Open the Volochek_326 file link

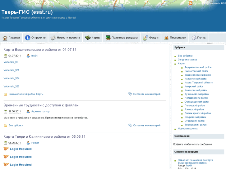click(x=12, y=87)
